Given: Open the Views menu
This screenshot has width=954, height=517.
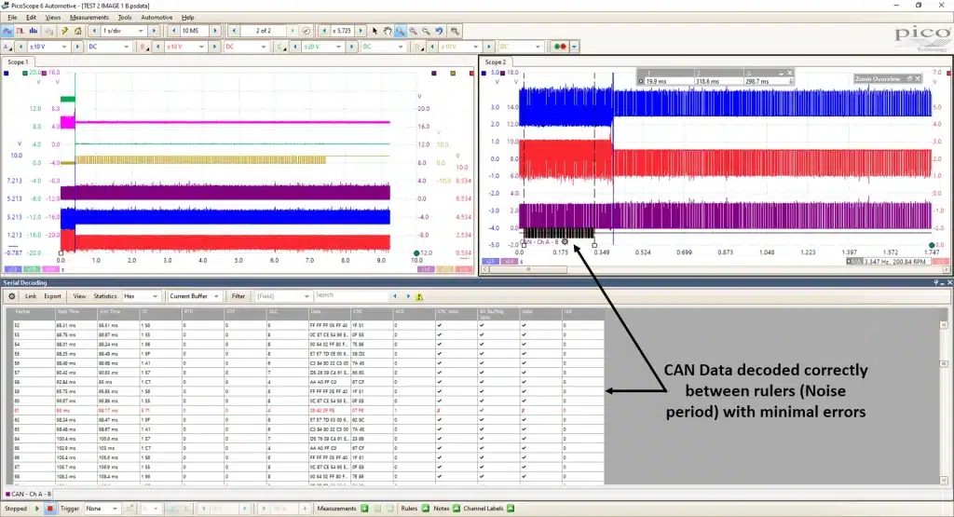Looking at the screenshot, I should [53, 18].
